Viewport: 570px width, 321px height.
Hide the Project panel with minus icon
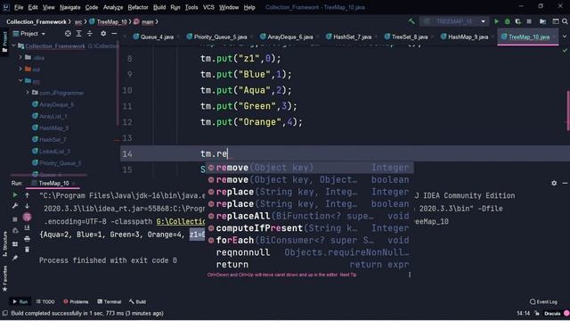point(114,34)
